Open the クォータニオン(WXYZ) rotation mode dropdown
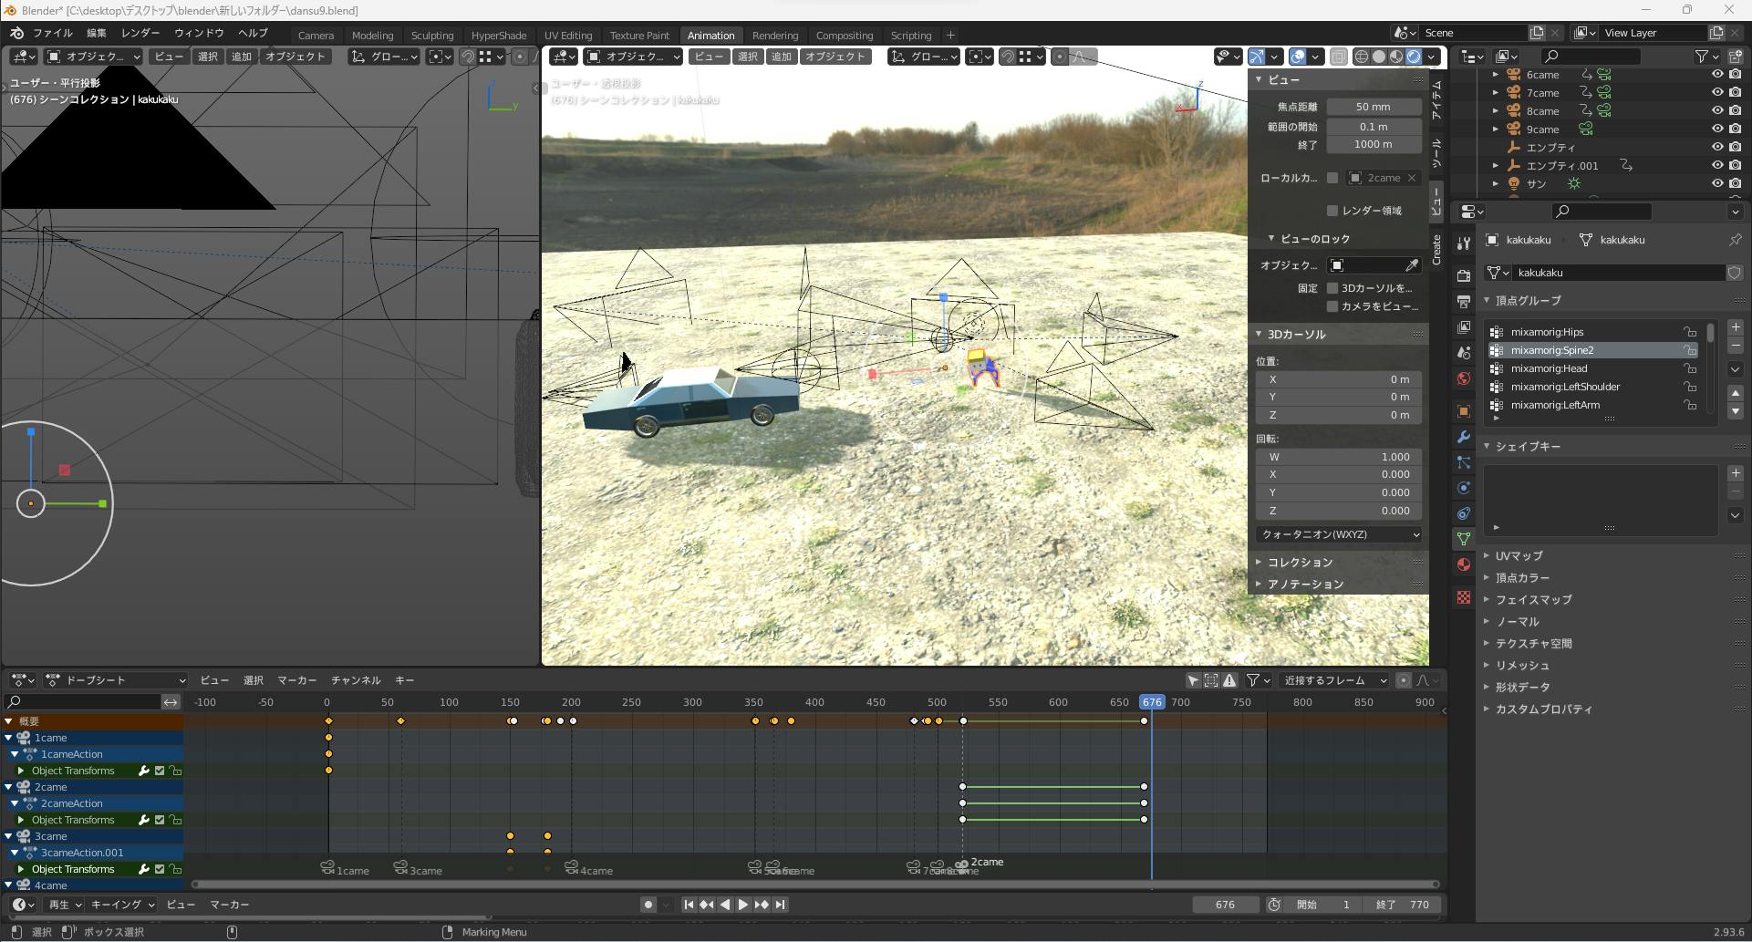This screenshot has width=1752, height=942. tap(1338, 534)
